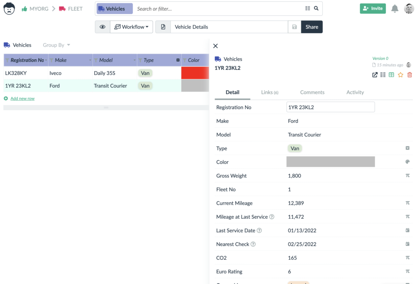Open the Workflow dropdown
419x284 pixels.
131,27
